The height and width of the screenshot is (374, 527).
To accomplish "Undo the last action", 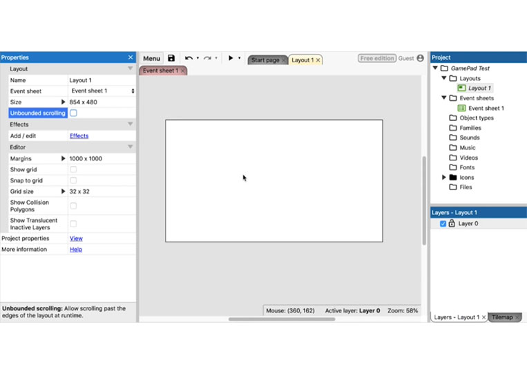I will (189, 58).
